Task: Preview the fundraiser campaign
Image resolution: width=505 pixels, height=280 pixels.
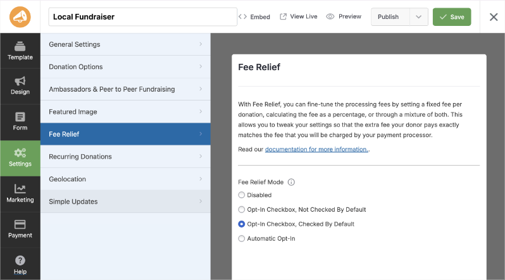Action: coord(344,16)
